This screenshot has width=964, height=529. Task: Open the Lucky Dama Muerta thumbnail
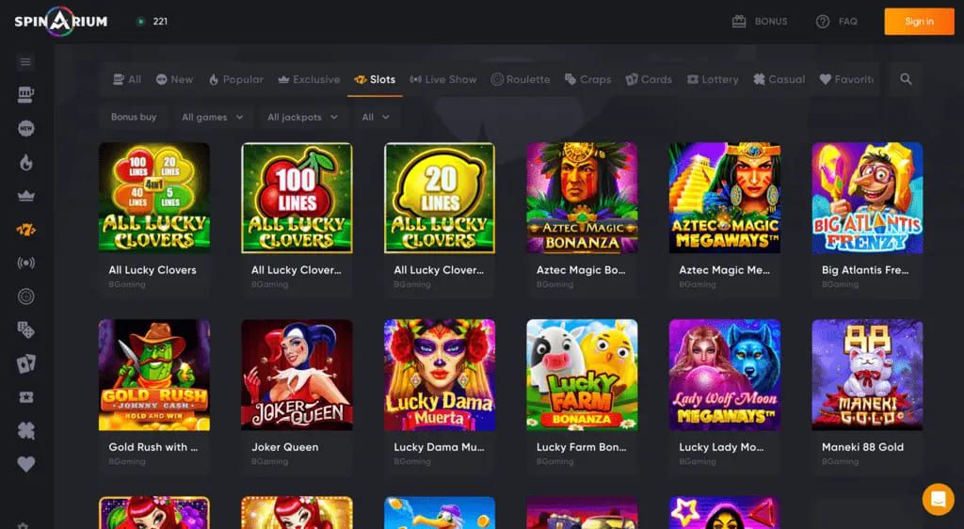[x=440, y=375]
